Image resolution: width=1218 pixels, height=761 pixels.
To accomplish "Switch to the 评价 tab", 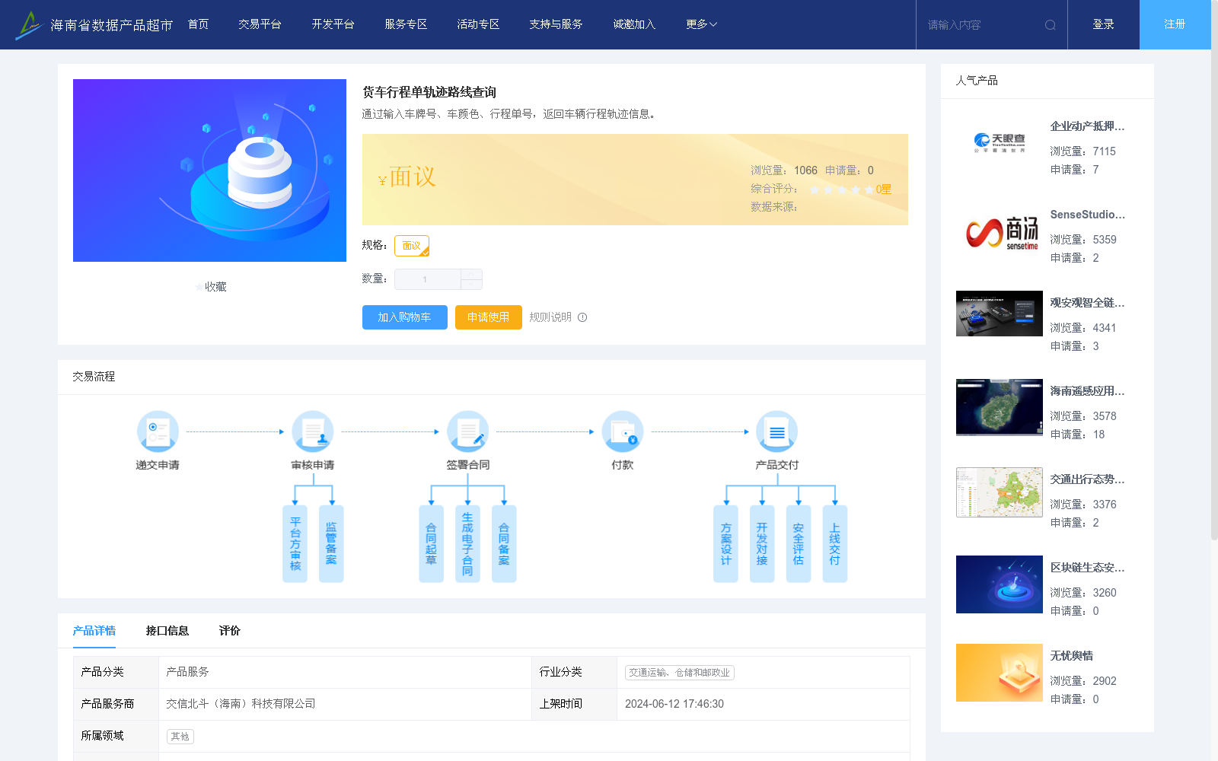I will (x=230, y=631).
